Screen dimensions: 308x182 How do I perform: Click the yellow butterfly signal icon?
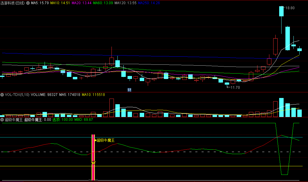pyautogui.click(x=93, y=163)
